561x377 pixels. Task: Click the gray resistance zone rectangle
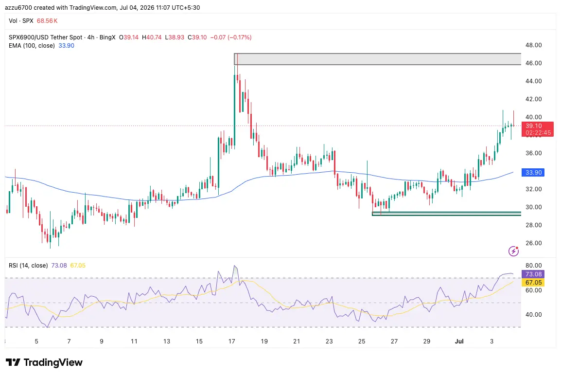377,59
